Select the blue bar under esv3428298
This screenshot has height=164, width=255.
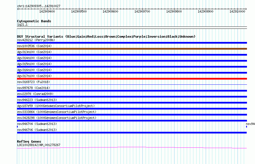pyautogui.click(x=132, y=121)
